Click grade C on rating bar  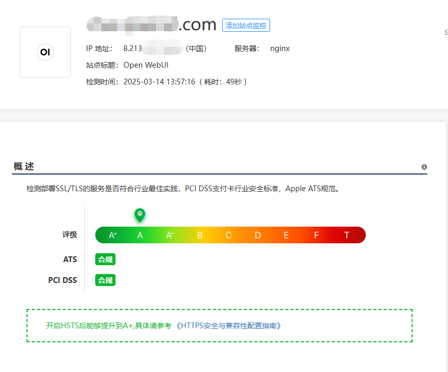[228, 235]
